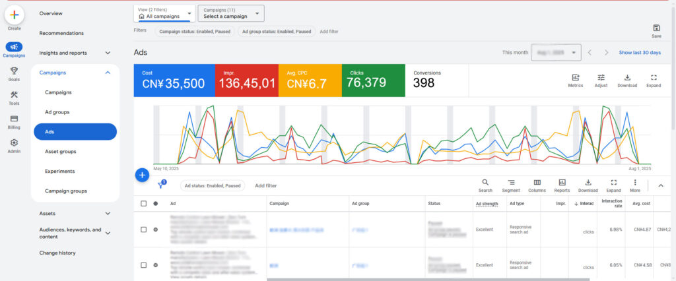Click the Create plus button
Screen dimensions: 676x281
tap(14, 15)
